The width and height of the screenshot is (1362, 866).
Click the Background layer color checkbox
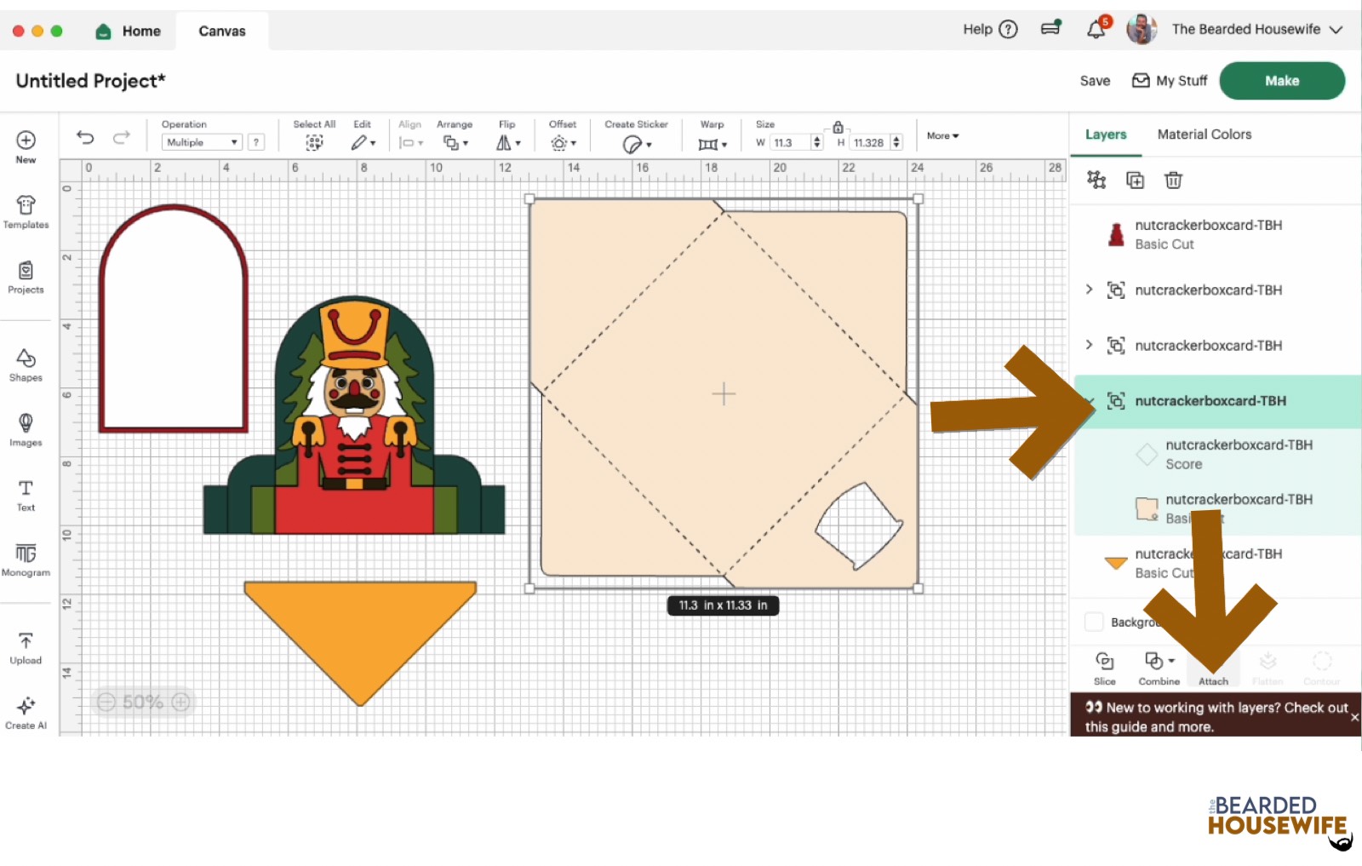[1094, 622]
